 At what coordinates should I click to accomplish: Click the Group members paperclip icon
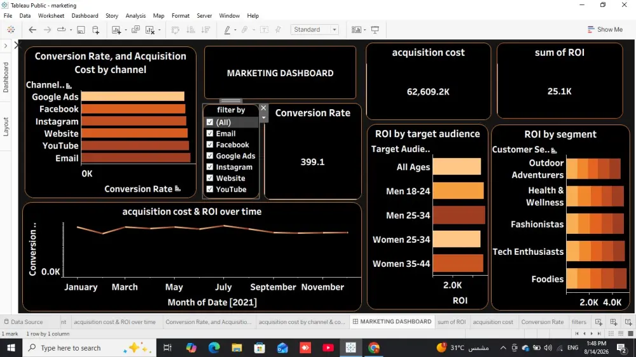[245, 30]
